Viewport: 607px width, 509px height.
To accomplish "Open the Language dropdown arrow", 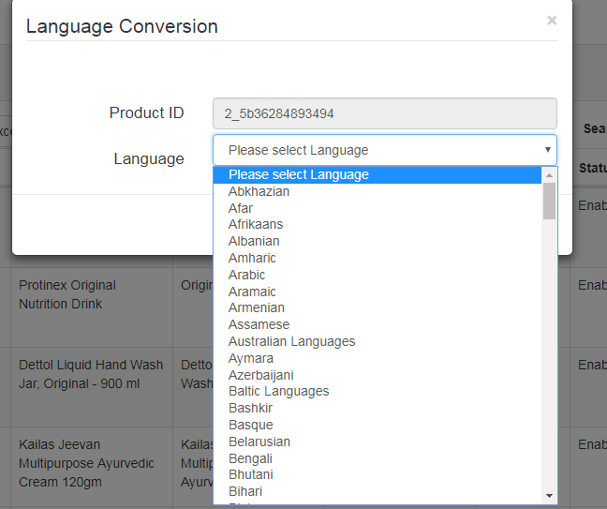I will click(x=547, y=150).
